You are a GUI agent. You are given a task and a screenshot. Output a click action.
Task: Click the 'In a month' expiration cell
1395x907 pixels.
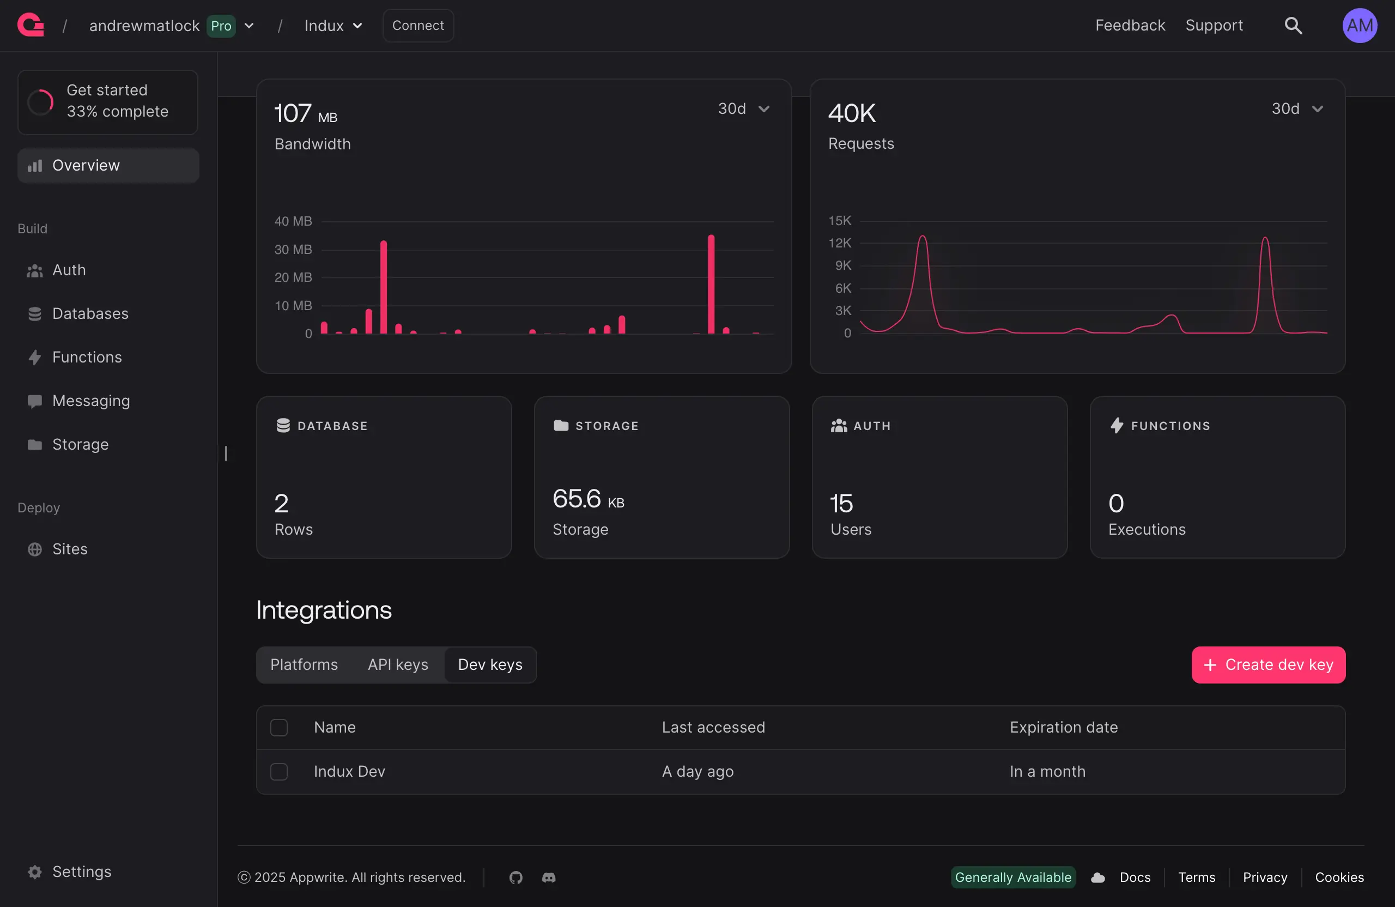click(x=1047, y=772)
